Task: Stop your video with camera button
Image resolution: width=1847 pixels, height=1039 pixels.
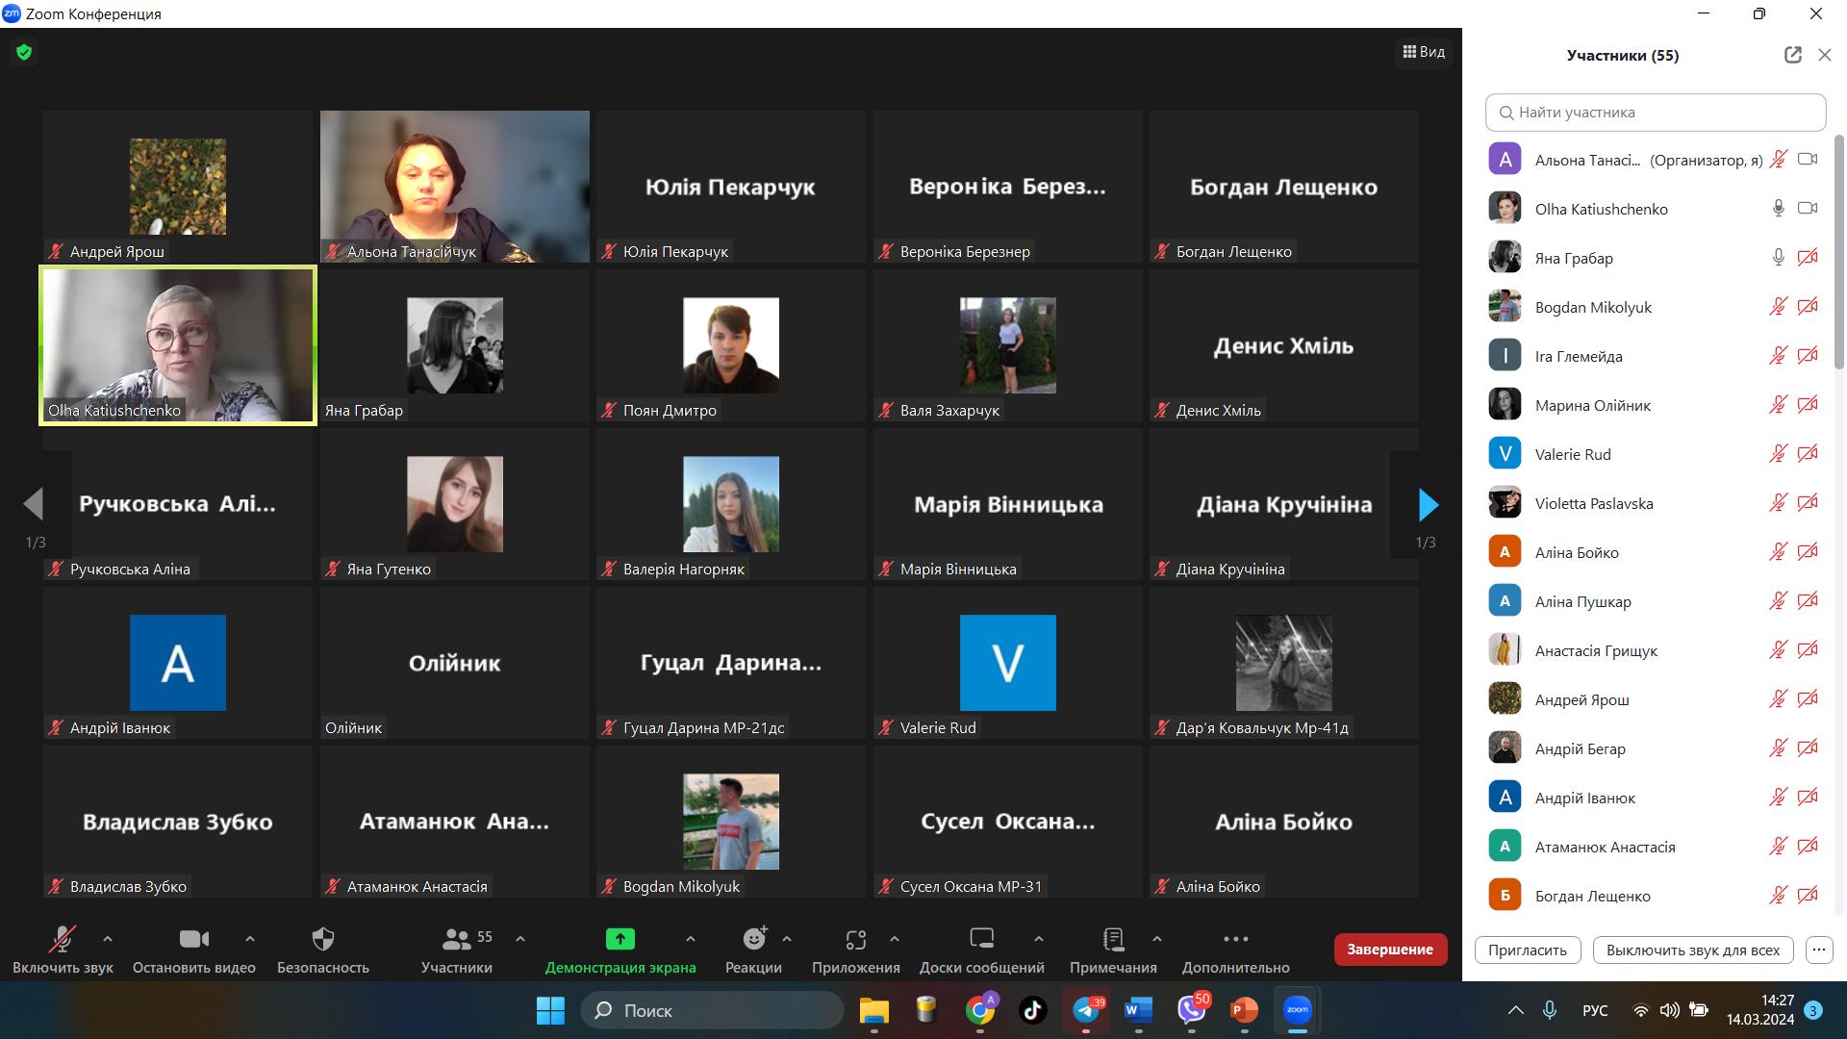Action: 193,939
